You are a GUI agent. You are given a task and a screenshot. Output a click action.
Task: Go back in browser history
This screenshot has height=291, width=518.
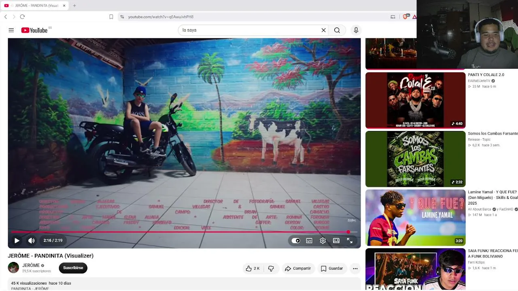tap(6, 17)
